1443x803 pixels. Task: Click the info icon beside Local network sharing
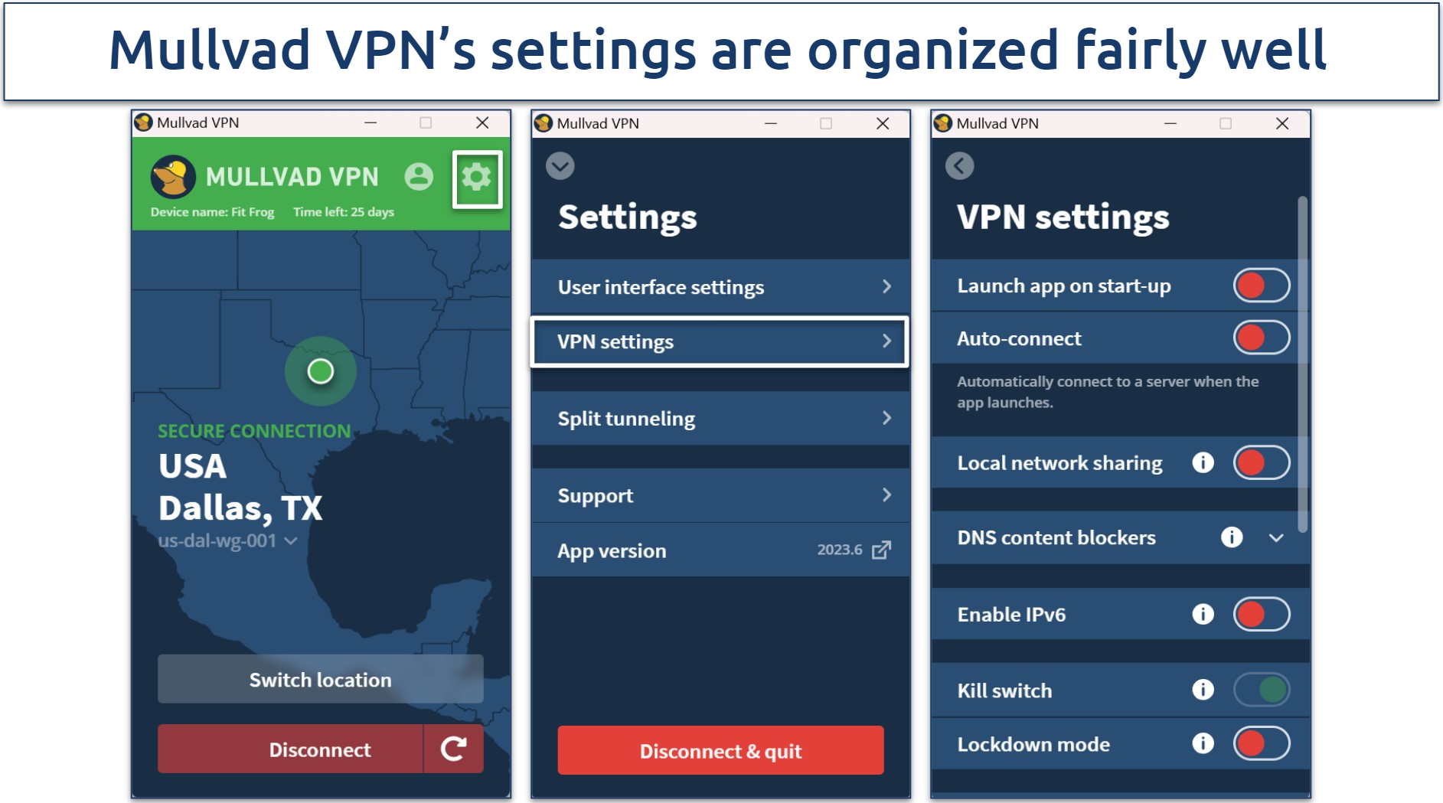(x=1202, y=462)
